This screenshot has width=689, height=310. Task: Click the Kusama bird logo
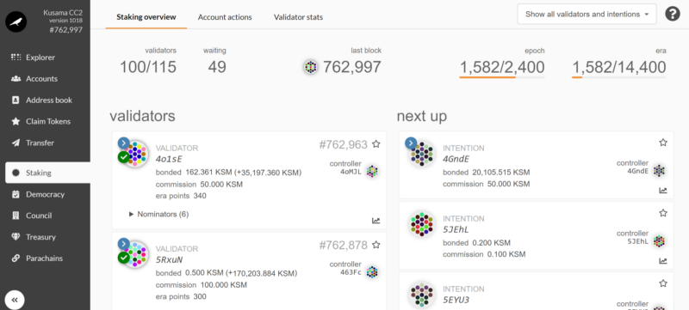[x=16, y=21]
